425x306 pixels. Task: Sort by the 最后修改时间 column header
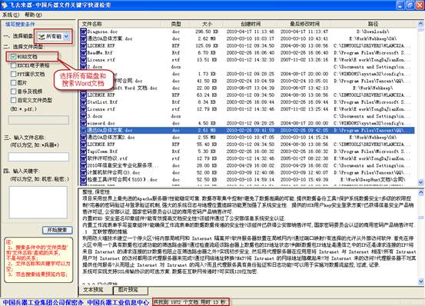[304, 24]
